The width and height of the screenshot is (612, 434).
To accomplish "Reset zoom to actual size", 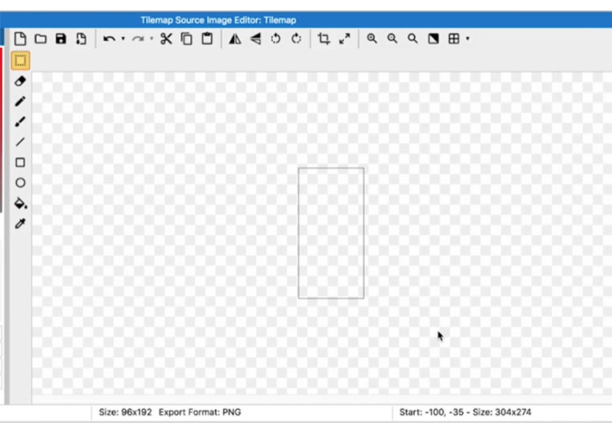I will (412, 39).
